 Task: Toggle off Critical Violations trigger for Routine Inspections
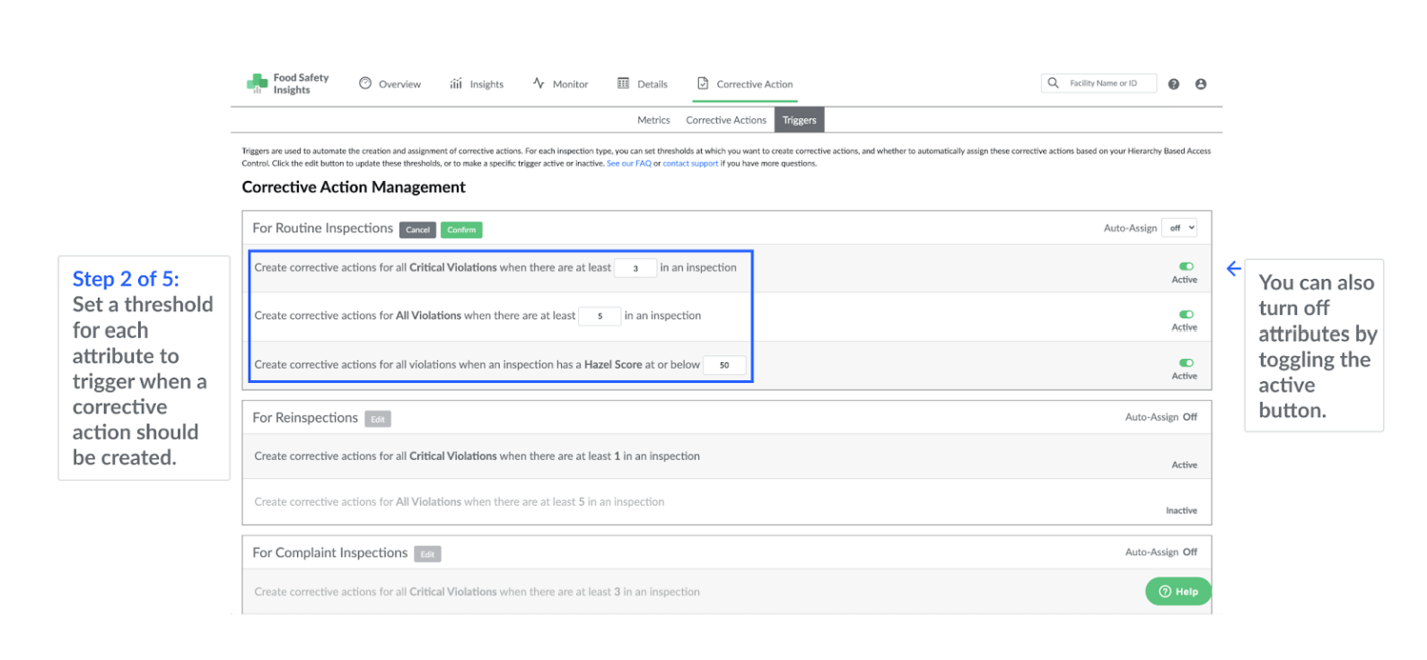[x=1186, y=266]
